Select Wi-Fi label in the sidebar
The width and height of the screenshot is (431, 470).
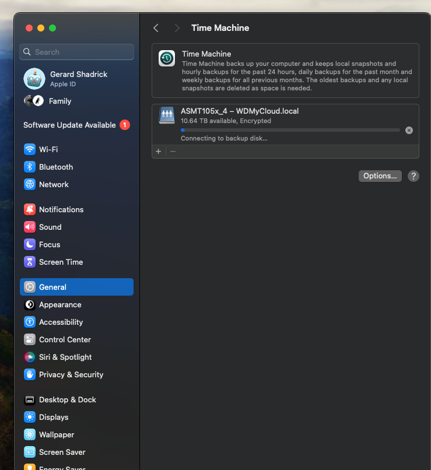pos(48,149)
